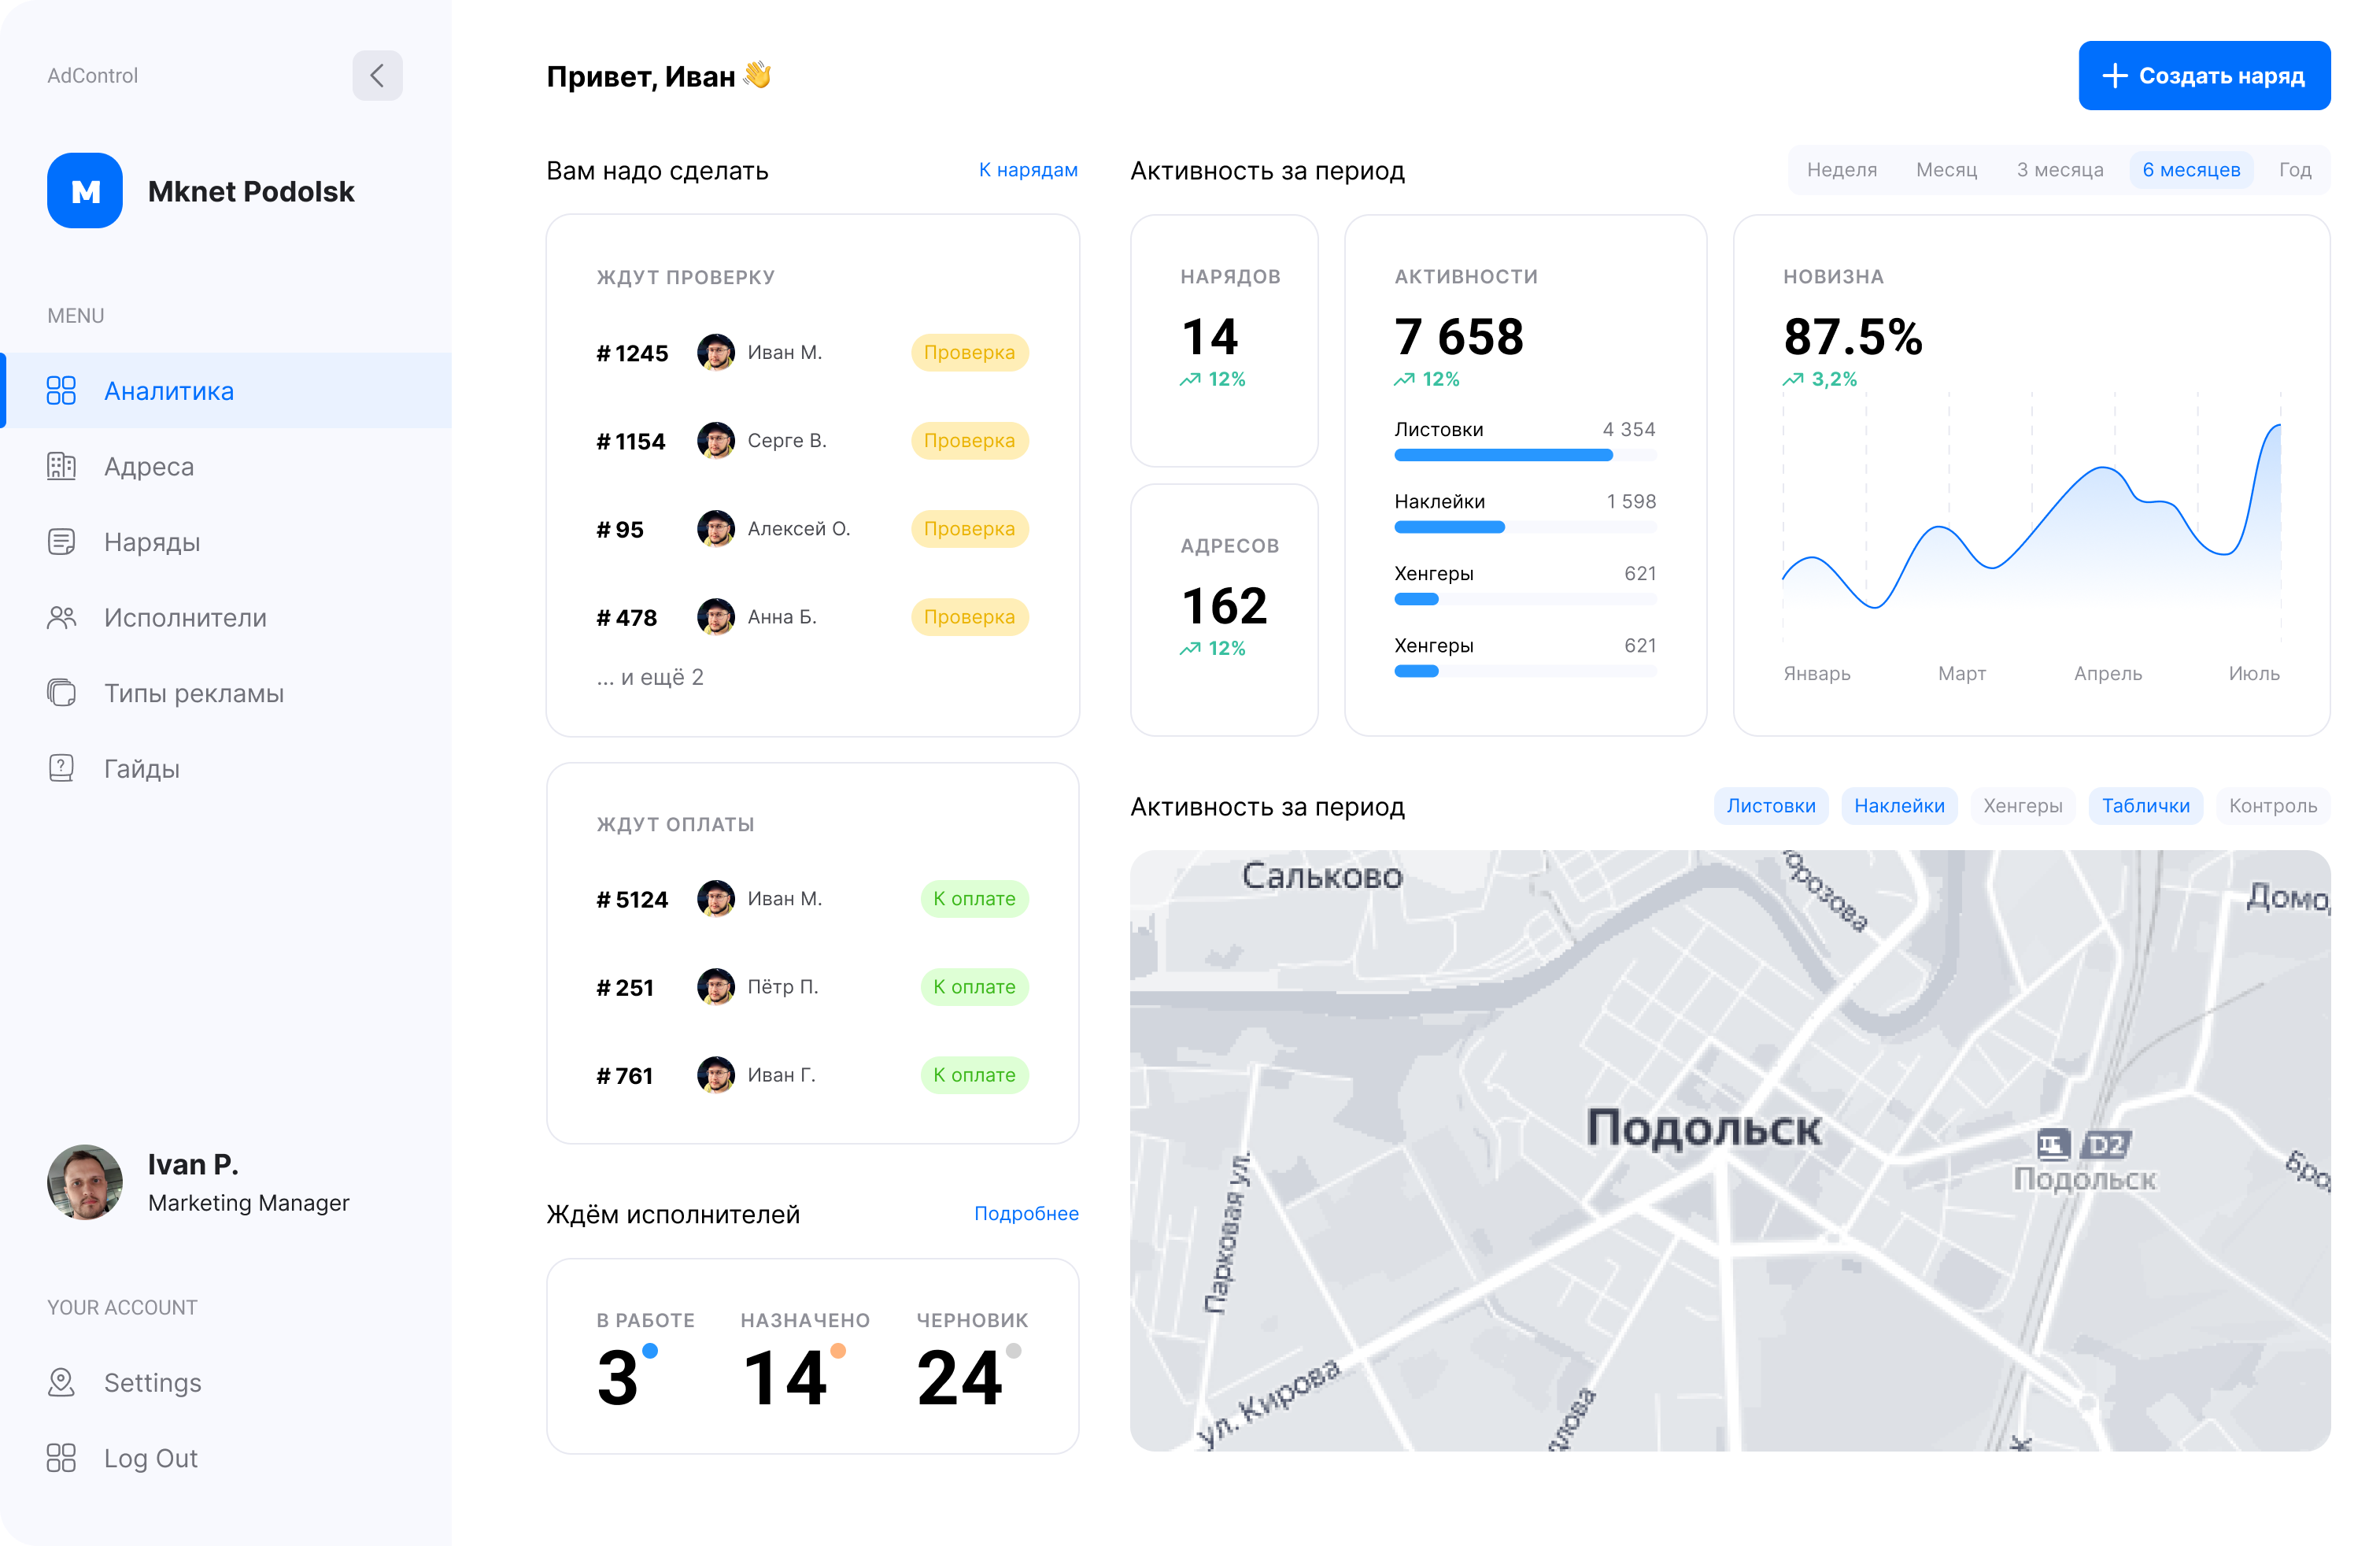Toggle the Наклейки map filter
Viewport: 2380px width, 1546px height.
(x=1899, y=806)
